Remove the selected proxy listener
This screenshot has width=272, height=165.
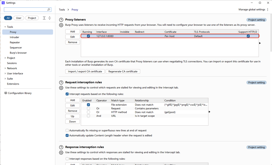[73, 42]
